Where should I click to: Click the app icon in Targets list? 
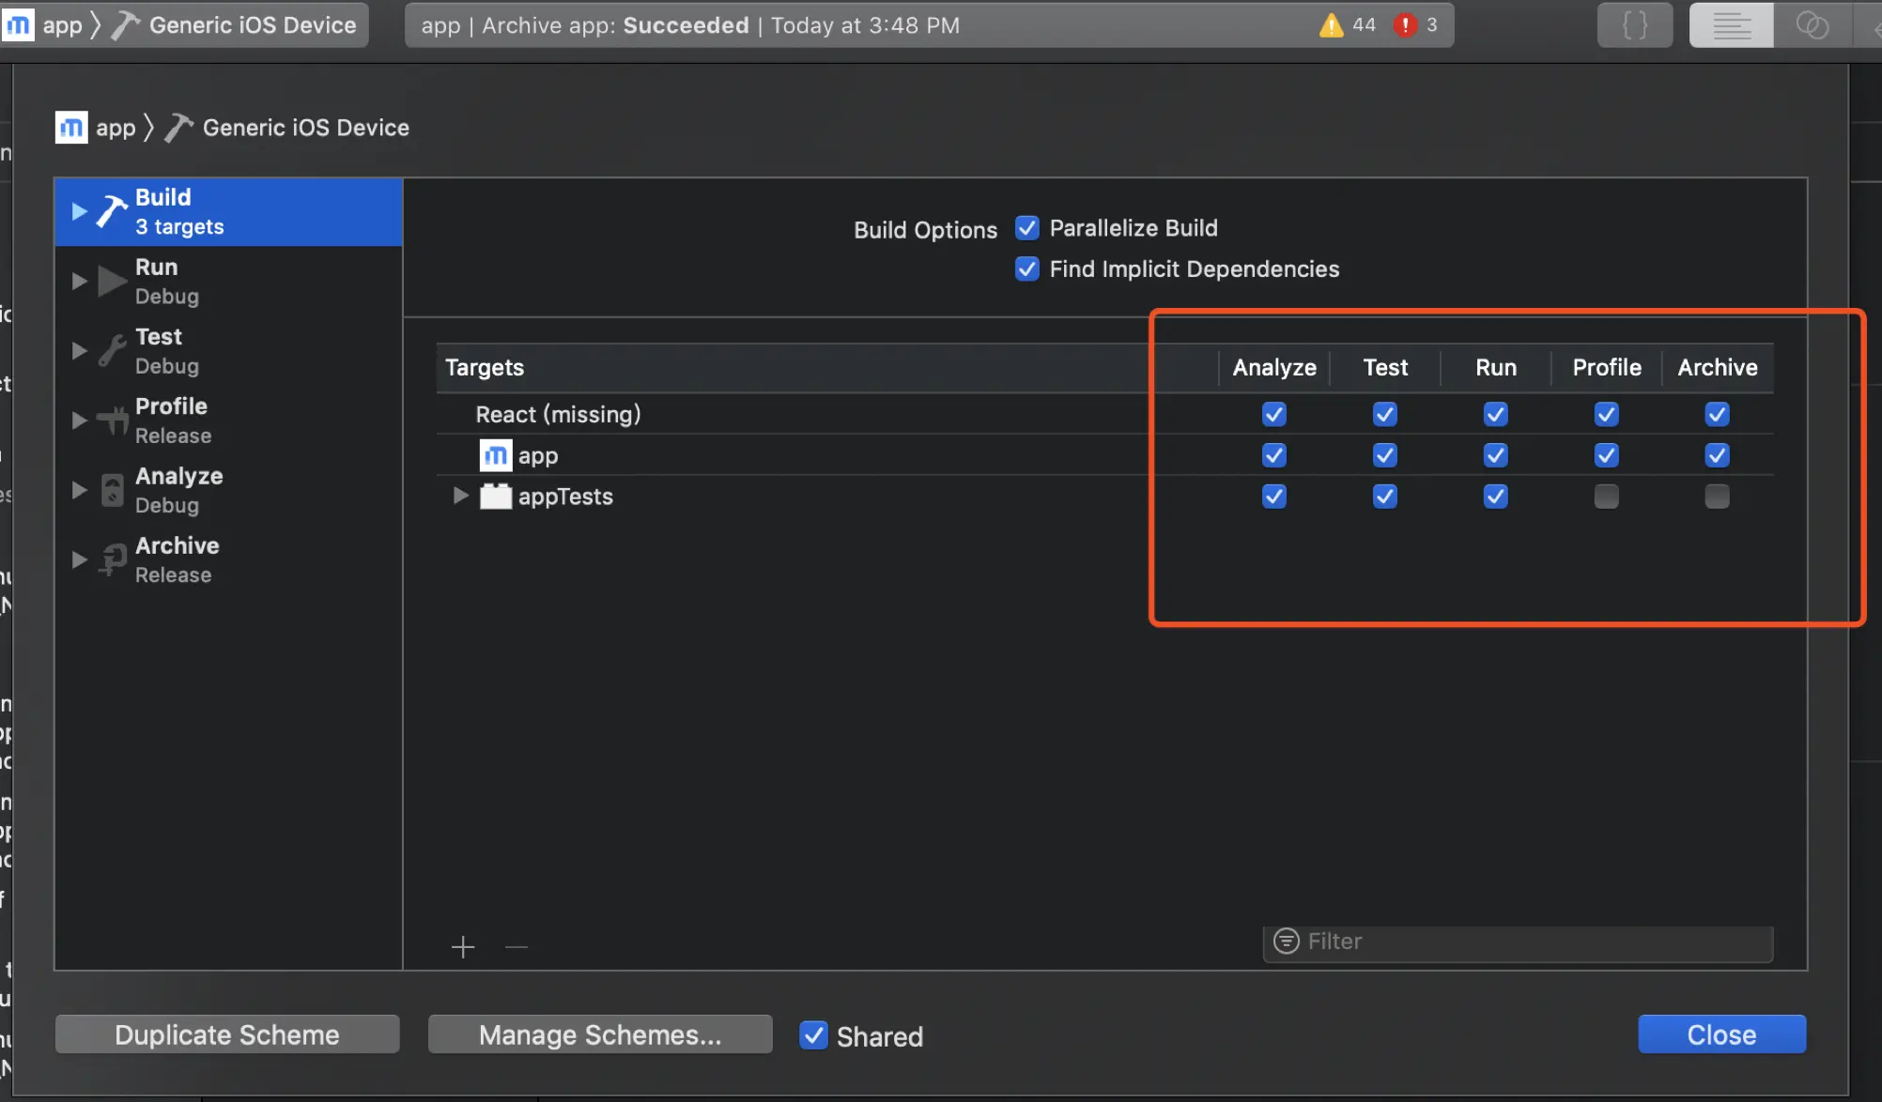tap(496, 455)
